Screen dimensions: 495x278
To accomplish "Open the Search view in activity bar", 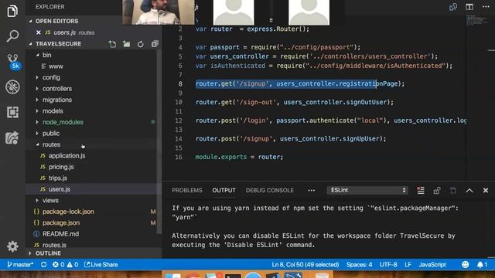I will coord(12,36).
